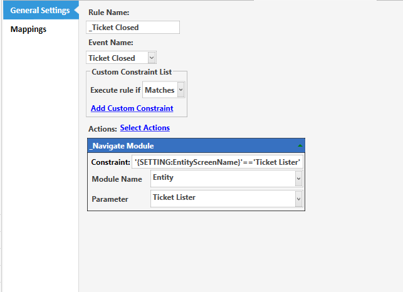Click the Custom Constraint List group title
Viewport: 403px width, 292px height.
click(132, 72)
